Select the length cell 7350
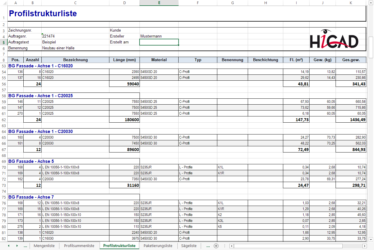The width and height of the screenshot is (374, 250). pos(124,179)
